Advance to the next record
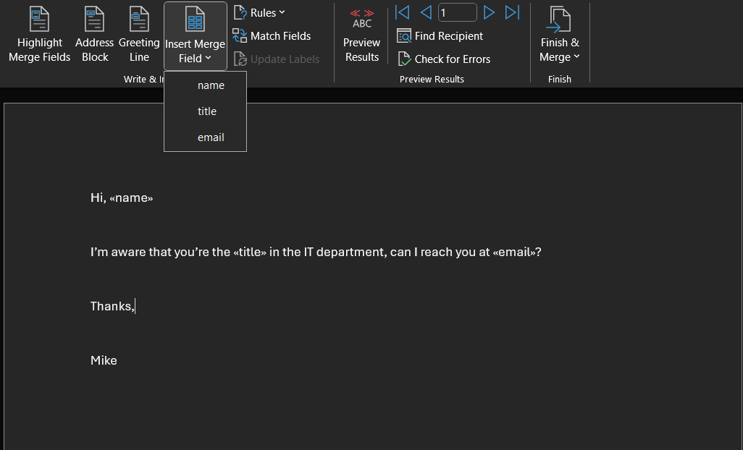 pos(489,12)
